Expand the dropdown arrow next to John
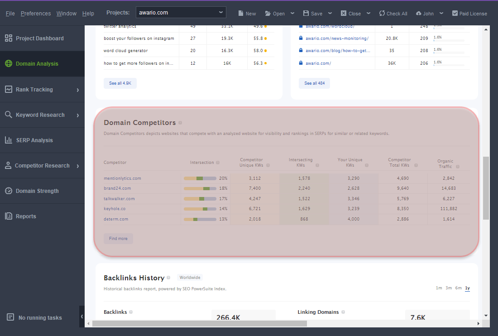The image size is (498, 336). [x=441, y=13]
